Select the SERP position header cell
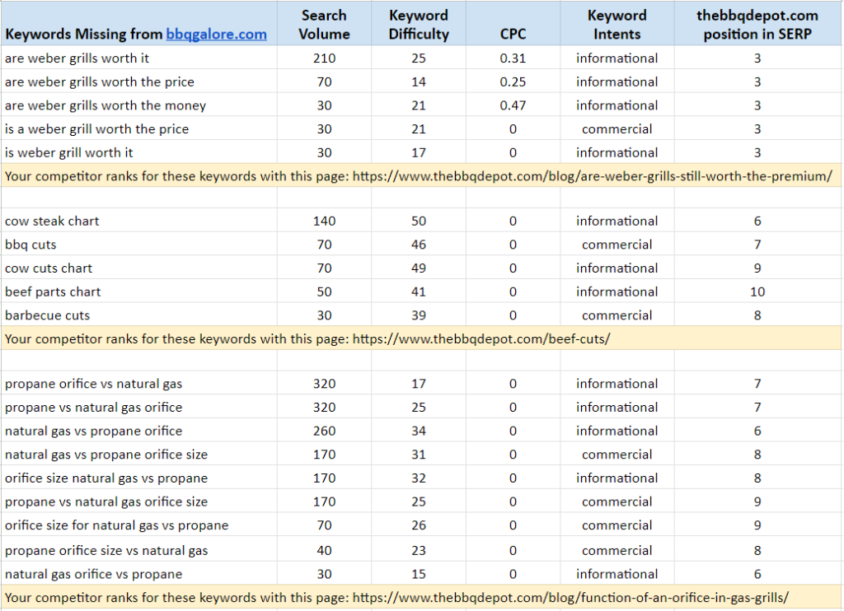 pyautogui.click(x=757, y=23)
